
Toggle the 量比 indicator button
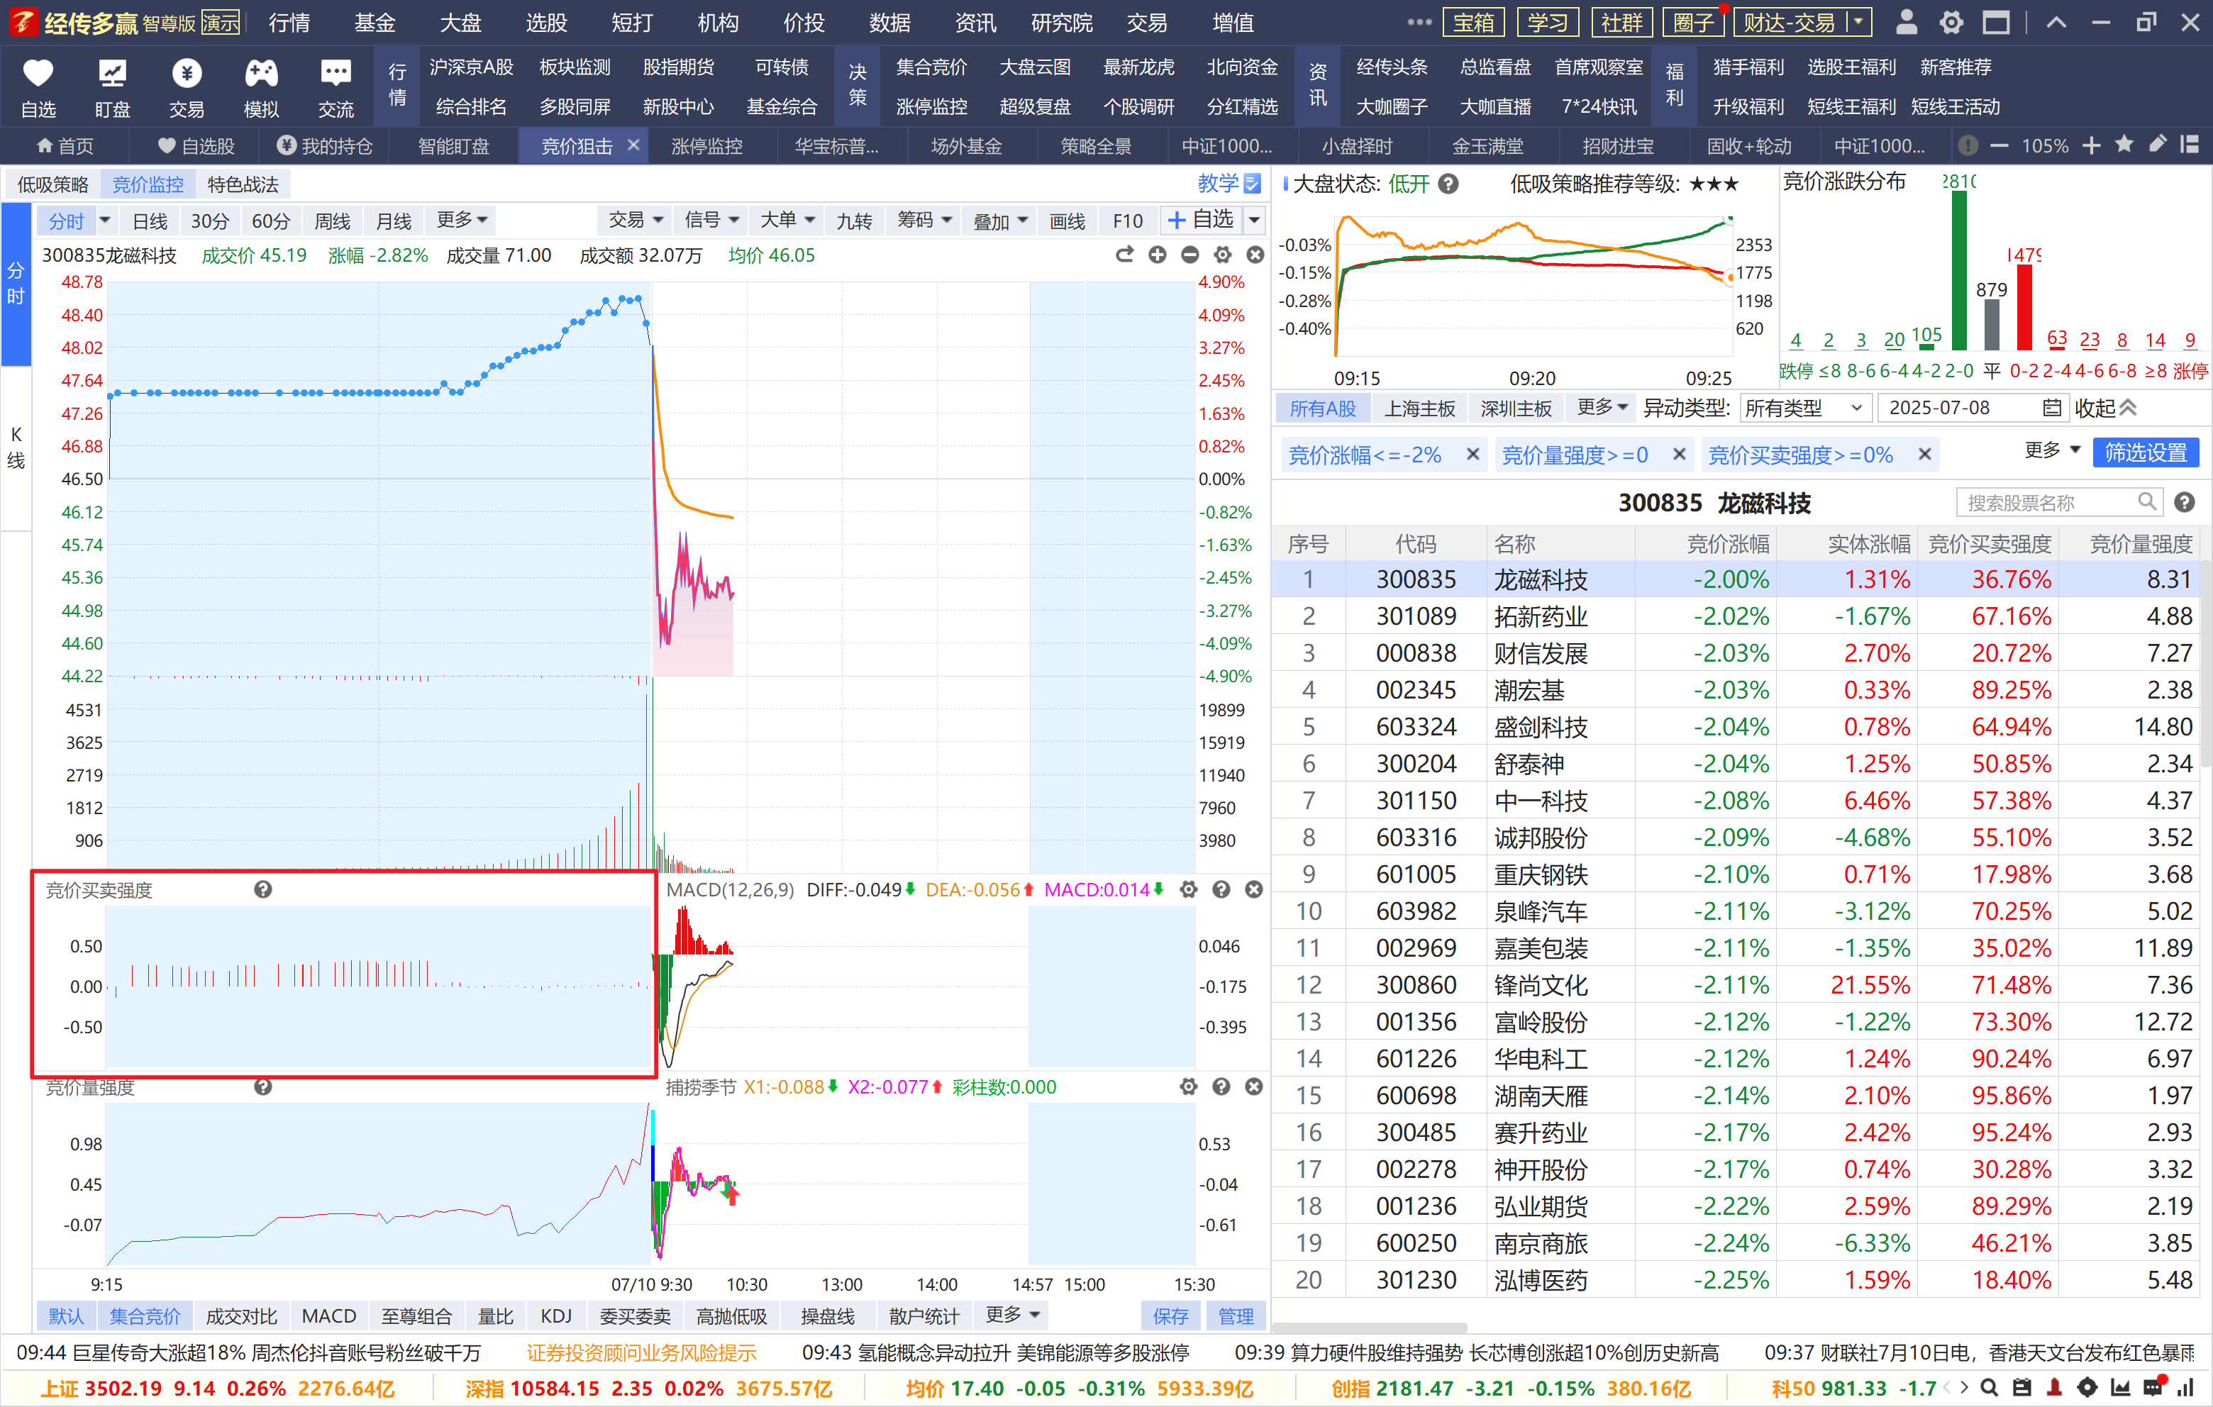(495, 1315)
